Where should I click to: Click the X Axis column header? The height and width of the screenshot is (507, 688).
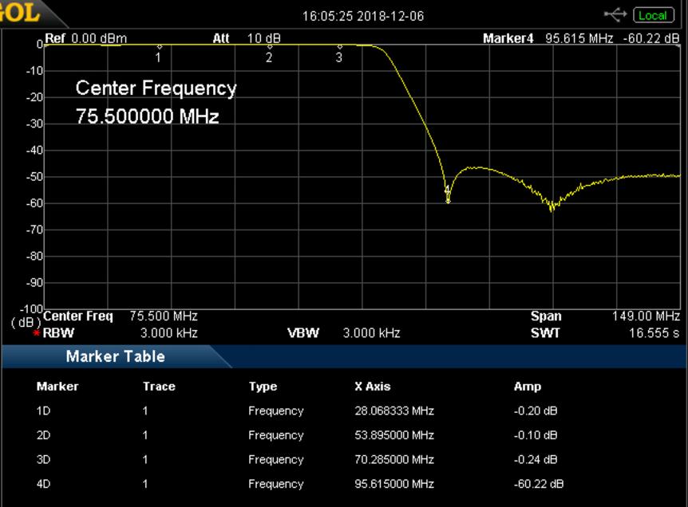pyautogui.click(x=372, y=387)
